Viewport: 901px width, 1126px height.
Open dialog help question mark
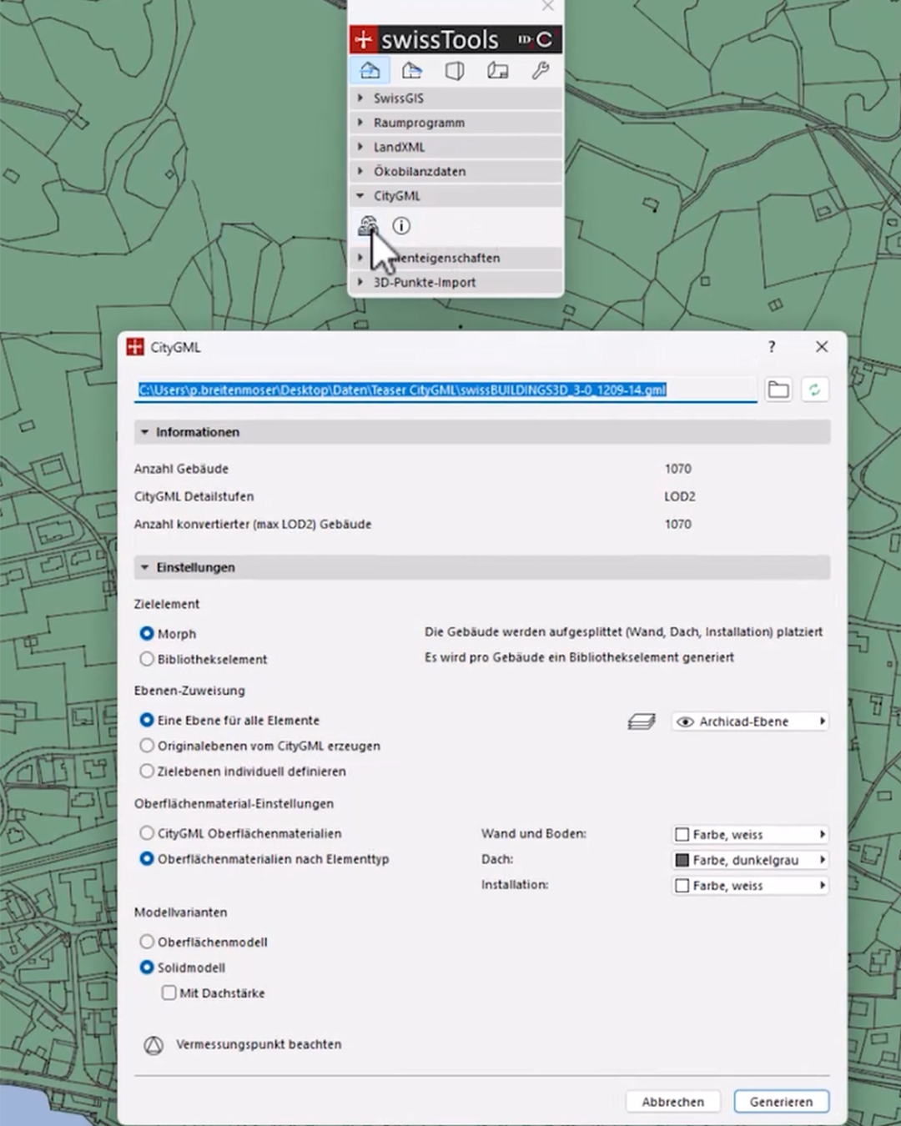click(x=772, y=347)
